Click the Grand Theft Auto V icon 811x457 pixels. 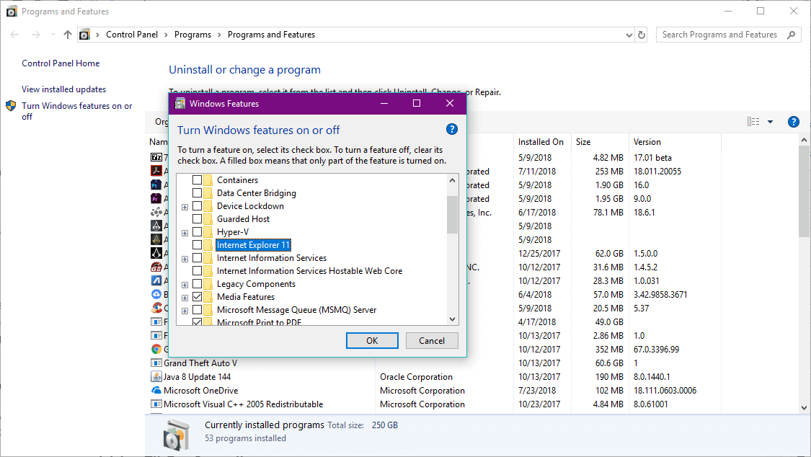156,363
